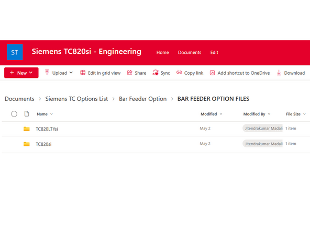The width and height of the screenshot is (310, 232).
Task: Expand the Upload chevron arrow
Action: coord(71,73)
